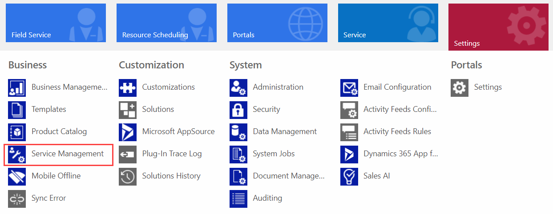553x214 pixels.
Task: Select the Security padlock icon
Action: coord(238,110)
